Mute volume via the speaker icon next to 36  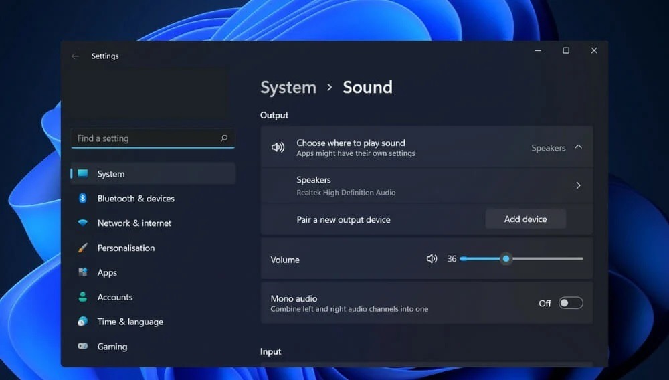coord(432,258)
